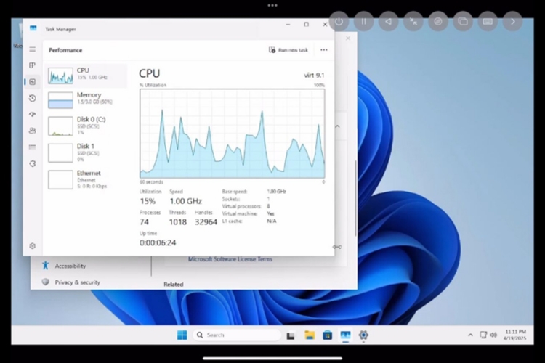This screenshot has width=545, height=363.
Task: Open Task Manager settings gear
Action: [32, 246]
